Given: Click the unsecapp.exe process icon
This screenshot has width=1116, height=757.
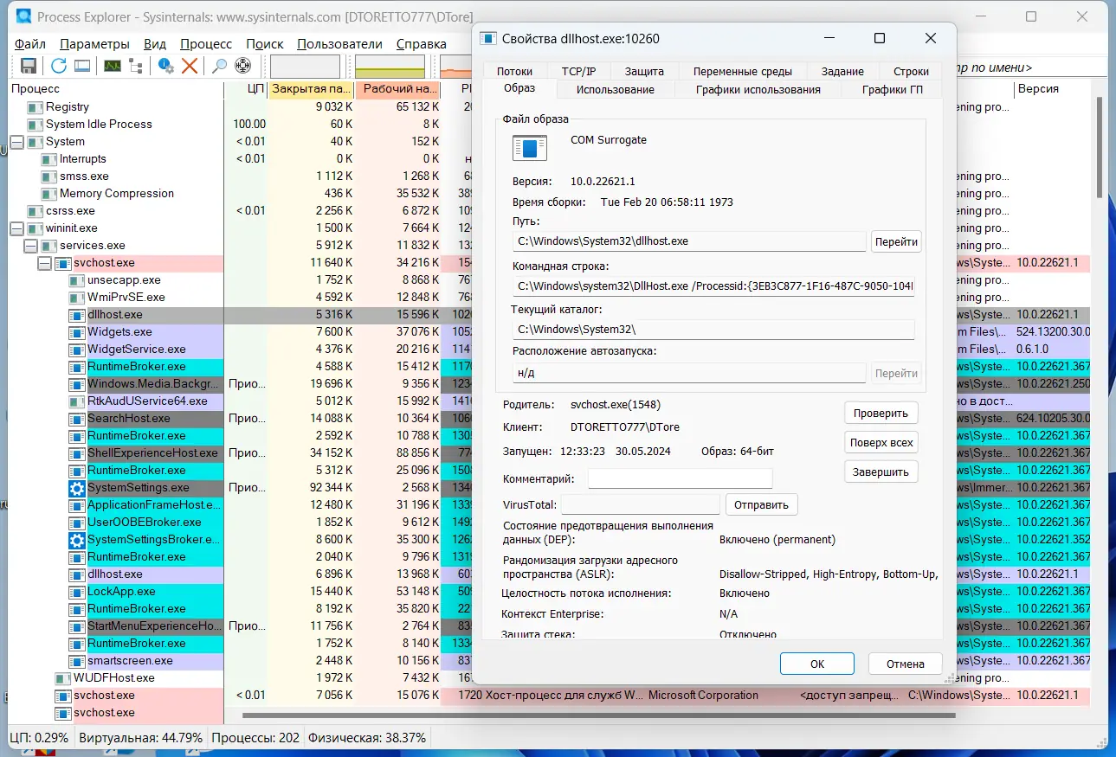Looking at the screenshot, I should tap(76, 280).
